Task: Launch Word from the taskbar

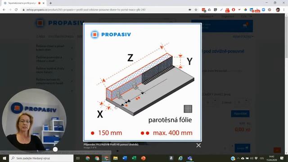Action: (x=125, y=158)
